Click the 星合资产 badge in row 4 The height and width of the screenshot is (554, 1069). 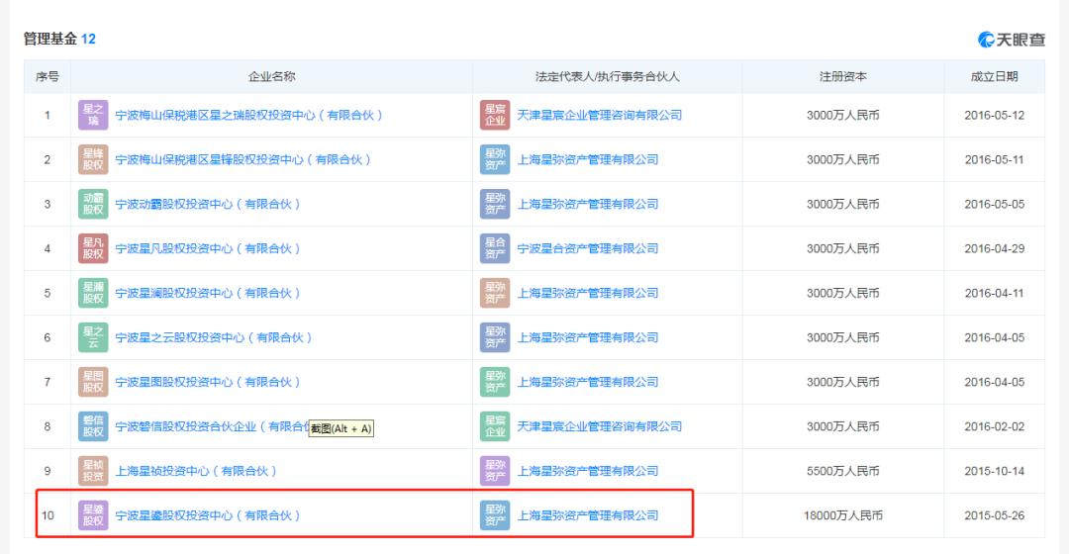[x=495, y=248]
